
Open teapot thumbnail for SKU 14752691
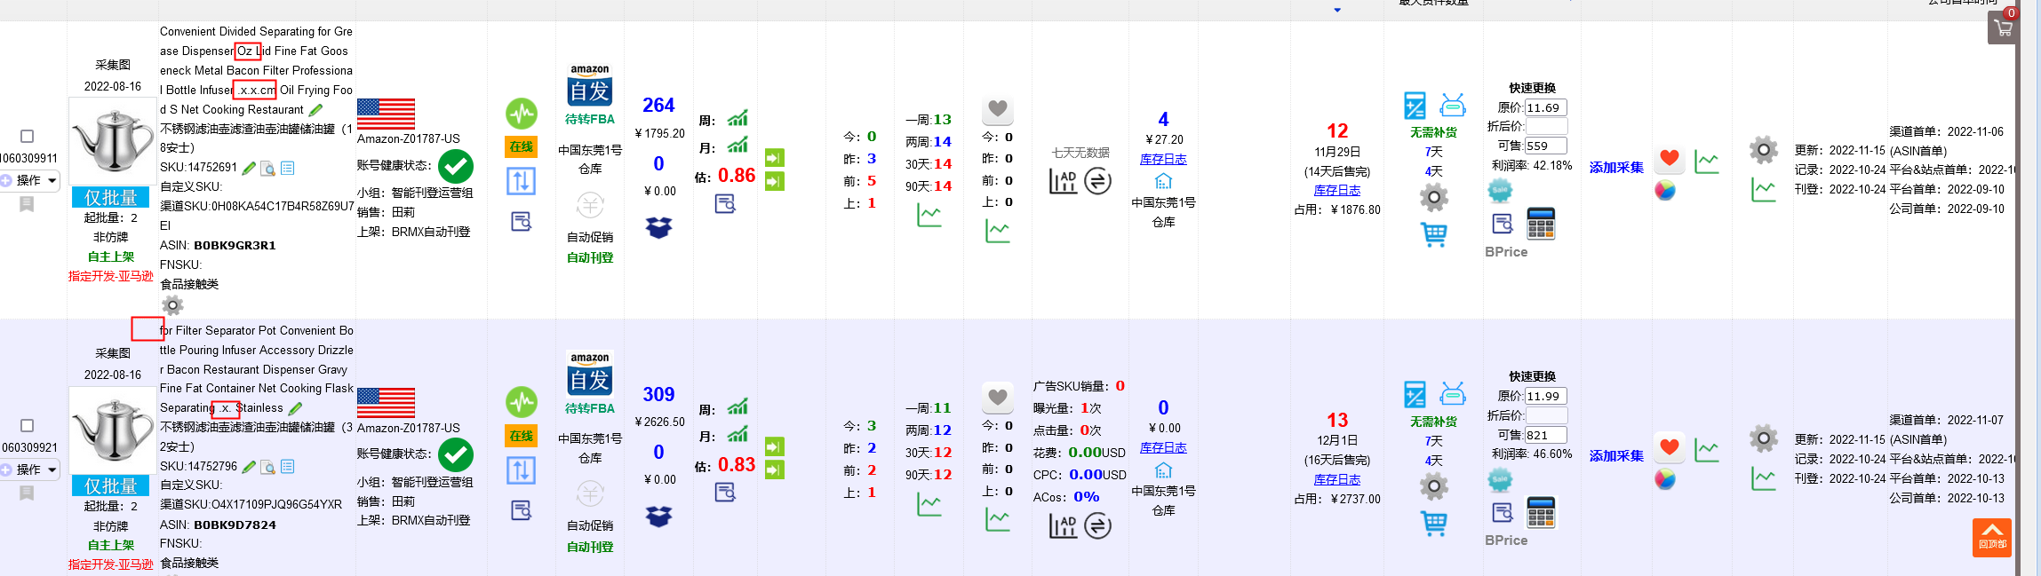pyautogui.click(x=111, y=141)
